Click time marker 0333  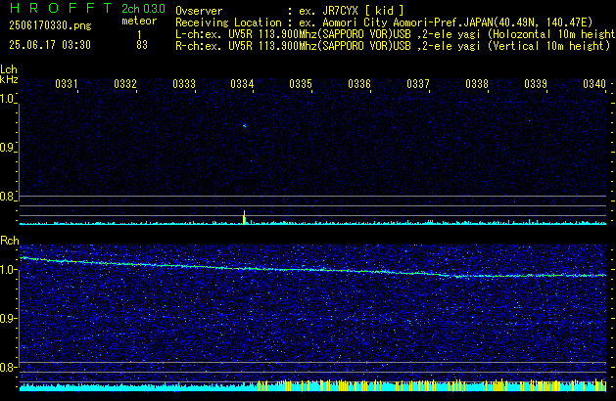click(x=184, y=84)
